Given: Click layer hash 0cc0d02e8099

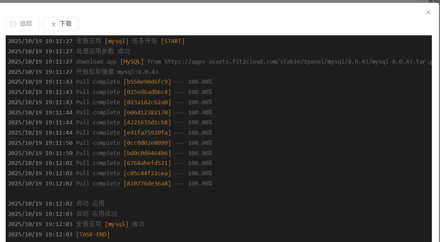Looking at the screenshot, I should pos(147,143).
